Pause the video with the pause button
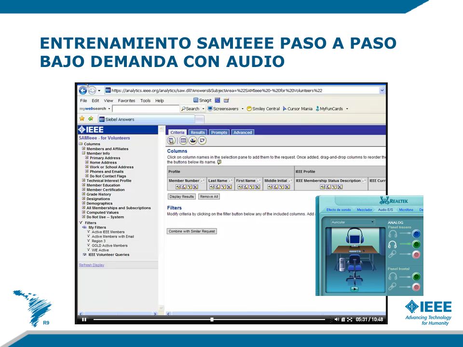 84,320
